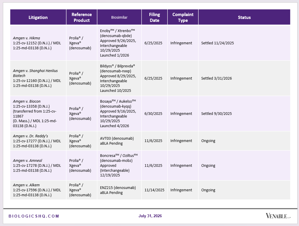Select the Amgen v. Hikma litigation cell

click(x=38, y=43)
